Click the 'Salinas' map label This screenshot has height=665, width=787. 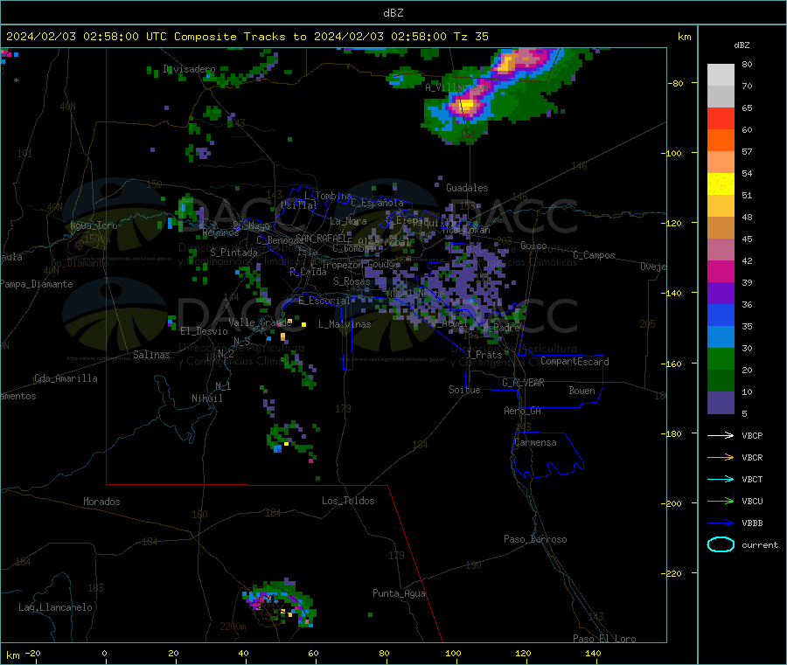click(x=151, y=355)
